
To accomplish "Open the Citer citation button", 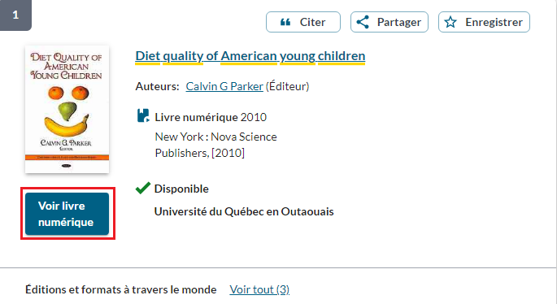I will point(303,22).
